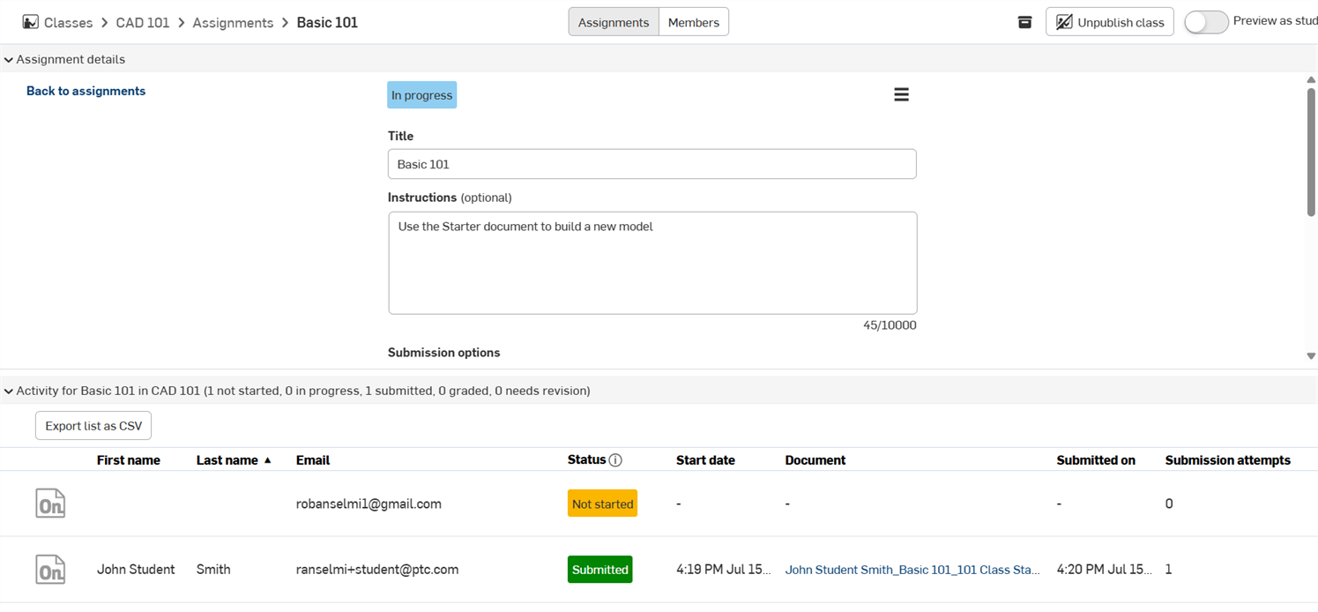Expand the In progress status chip
This screenshot has width=1318, height=612.
[x=421, y=94]
